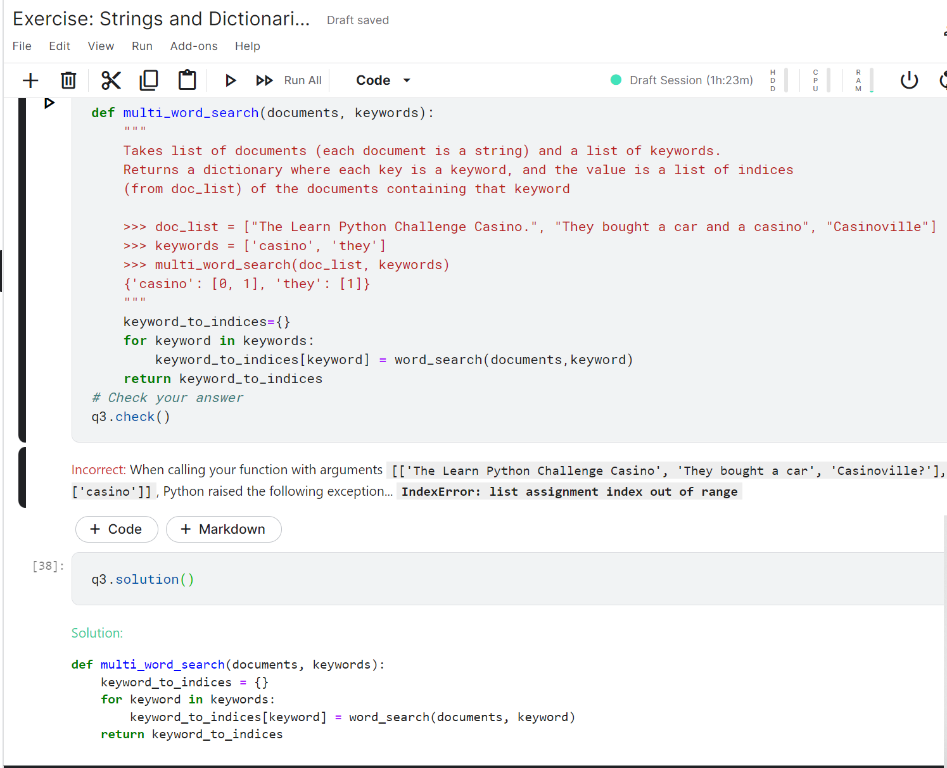Copy the cell using the copy icon

pyautogui.click(x=149, y=80)
